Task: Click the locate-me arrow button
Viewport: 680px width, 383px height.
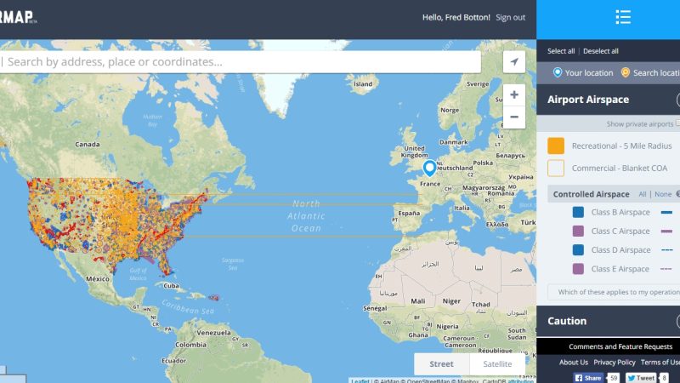Action: coord(514,61)
